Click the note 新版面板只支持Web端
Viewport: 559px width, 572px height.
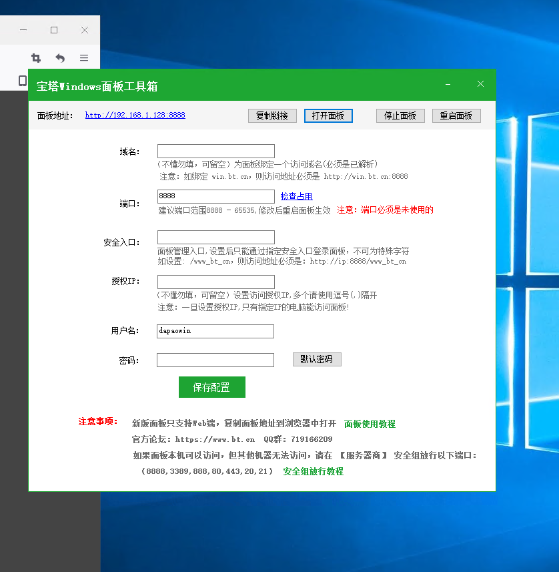tap(175, 424)
